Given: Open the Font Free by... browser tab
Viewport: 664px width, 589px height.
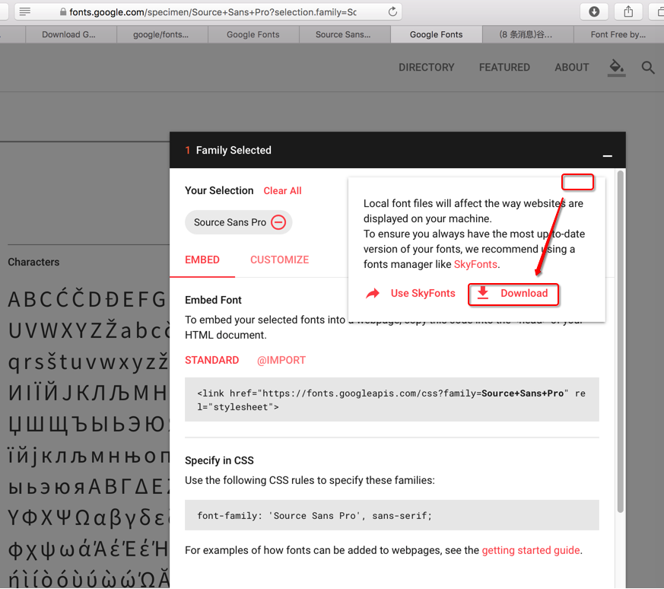Looking at the screenshot, I should click(618, 34).
